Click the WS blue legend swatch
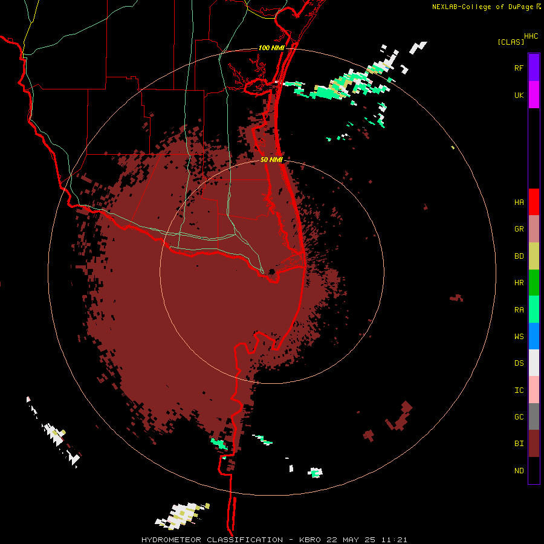The width and height of the screenshot is (544, 544). click(x=534, y=336)
